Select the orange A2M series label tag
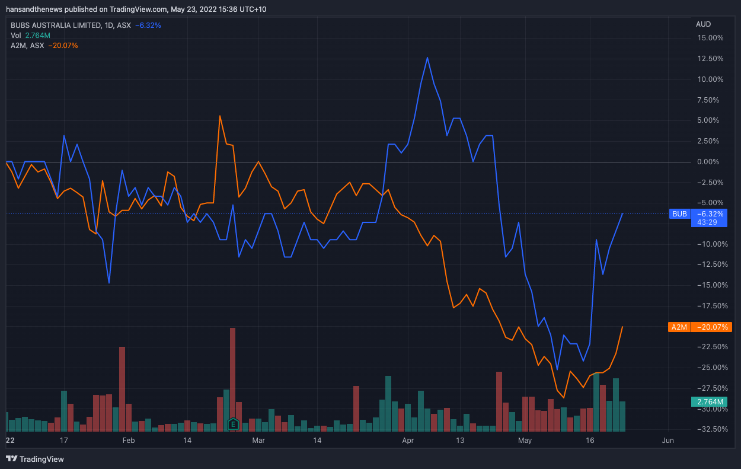 point(679,327)
